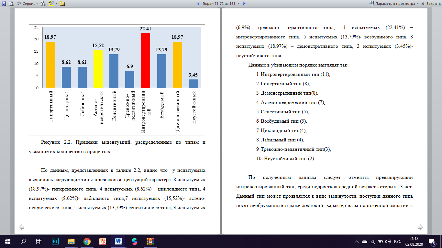442x248 pixels.
Task: Switch the РУС input language
Action: 398,242
